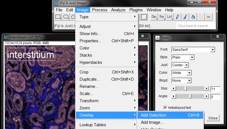227x129 pixels.
Task: Open the Analyze menu
Action: coord(118,10)
